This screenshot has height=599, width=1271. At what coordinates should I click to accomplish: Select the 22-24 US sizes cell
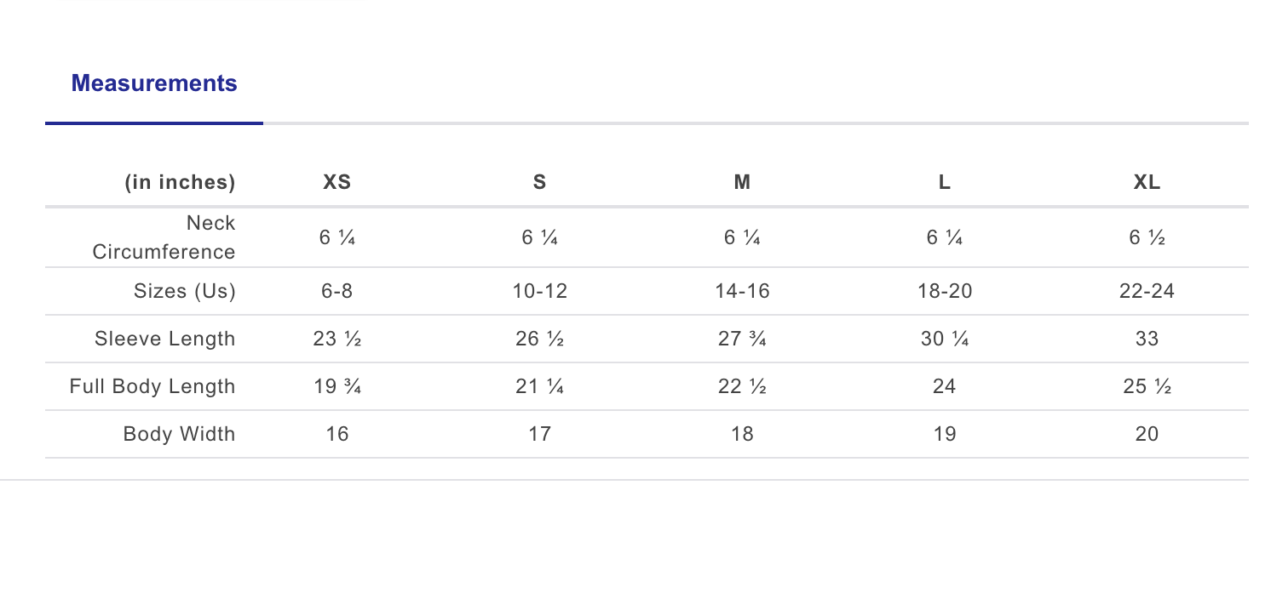pos(1147,291)
